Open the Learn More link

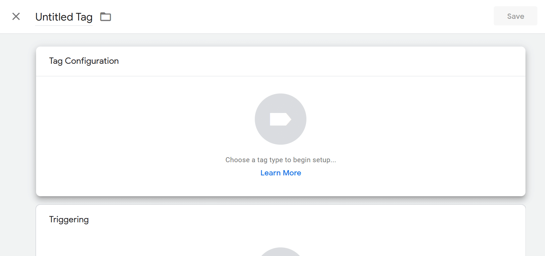[281, 173]
